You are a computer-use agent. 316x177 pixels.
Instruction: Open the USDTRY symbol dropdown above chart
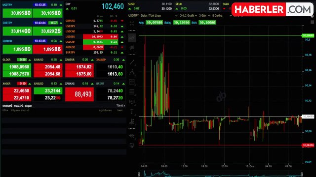[x=153, y=16]
